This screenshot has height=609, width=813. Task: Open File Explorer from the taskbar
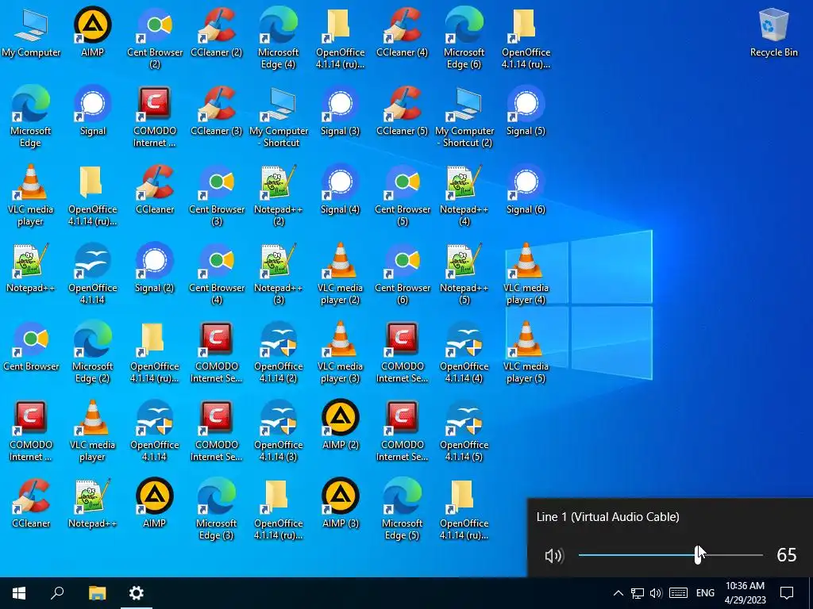click(x=97, y=593)
